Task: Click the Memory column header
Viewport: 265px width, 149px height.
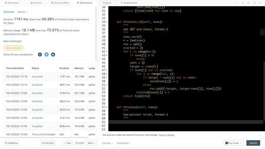Action: [x=79, y=68]
